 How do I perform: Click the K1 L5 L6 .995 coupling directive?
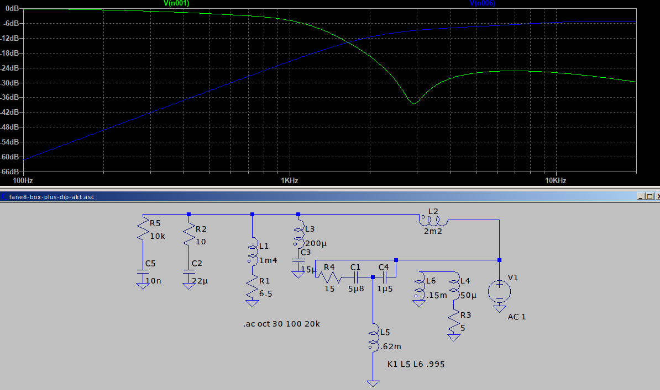(416, 365)
